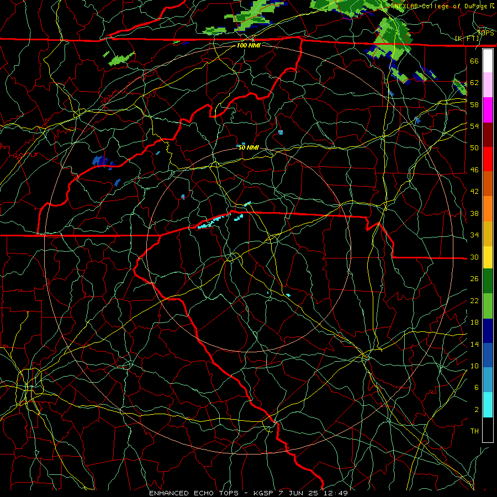Click the "KGSP" radar site identifier
This screenshot has width=497, height=497.
[x=264, y=493]
